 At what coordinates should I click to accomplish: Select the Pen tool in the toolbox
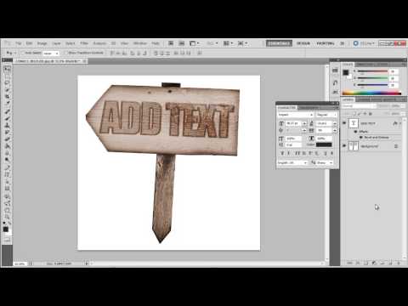point(8,167)
